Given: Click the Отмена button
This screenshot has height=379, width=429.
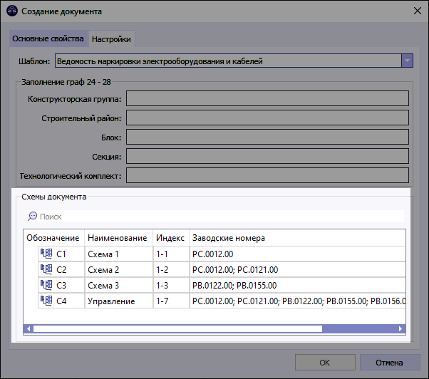Looking at the screenshot, I should pos(390,363).
